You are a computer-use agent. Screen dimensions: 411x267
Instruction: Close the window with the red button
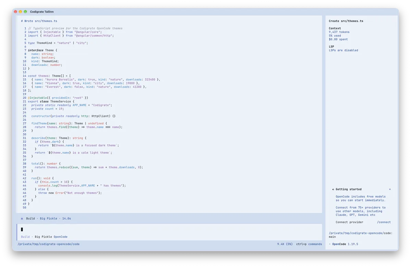[x=15, y=12]
